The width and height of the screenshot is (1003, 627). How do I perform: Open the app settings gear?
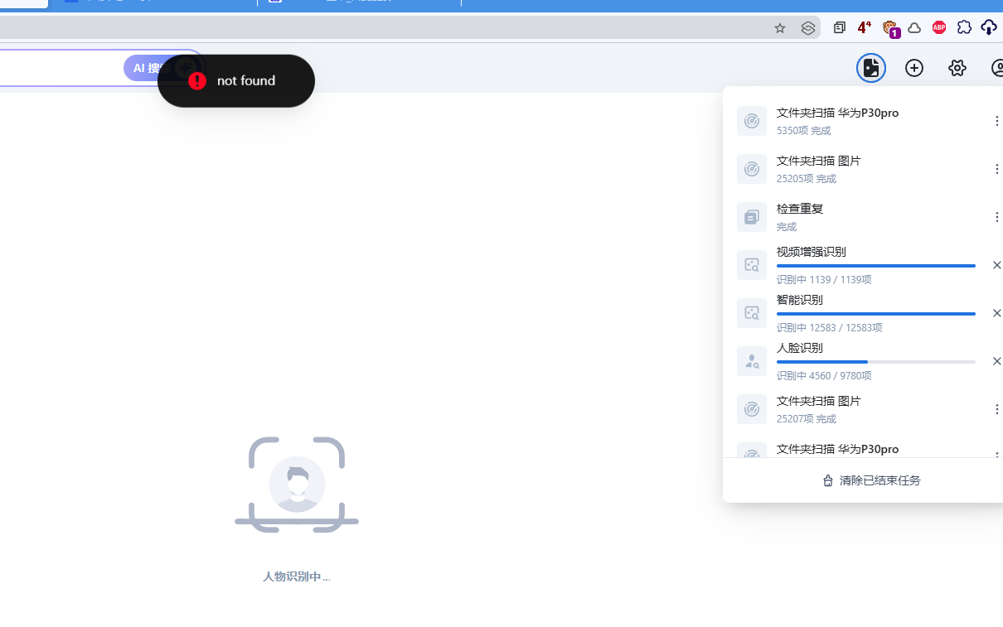tap(957, 68)
